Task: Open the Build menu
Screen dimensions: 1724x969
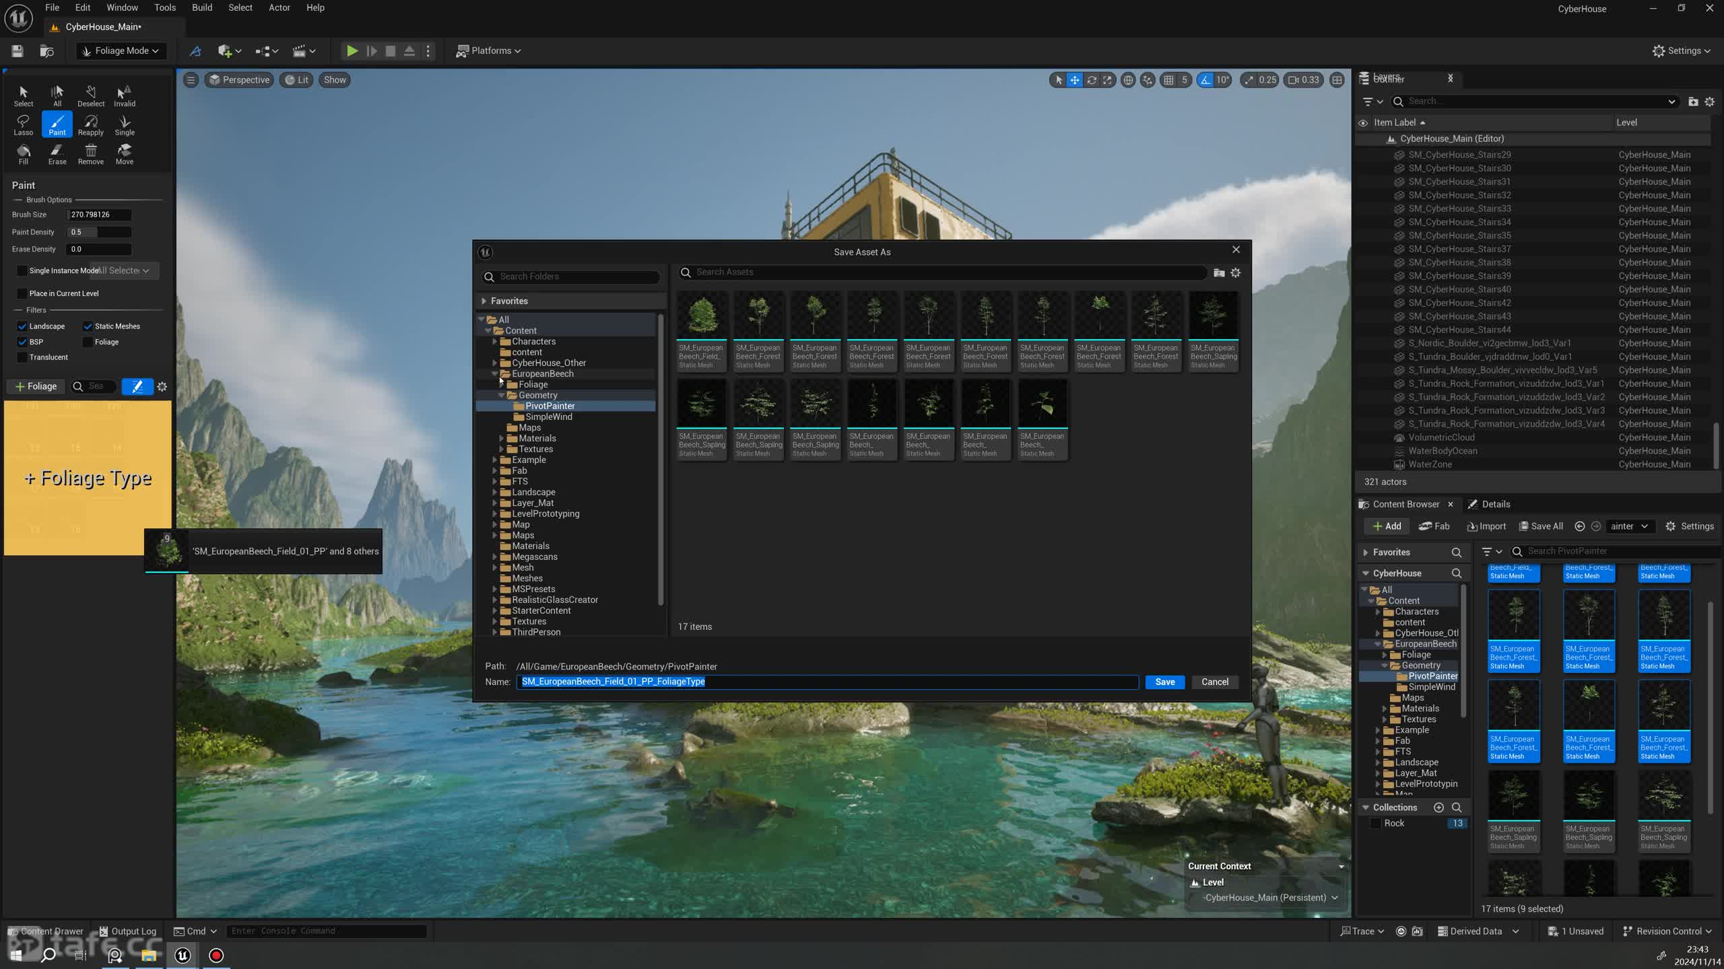Action: coord(202,7)
